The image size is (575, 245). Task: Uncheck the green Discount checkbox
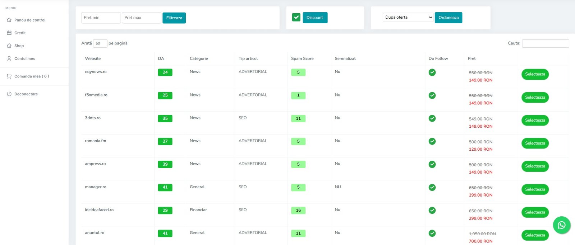[296, 17]
